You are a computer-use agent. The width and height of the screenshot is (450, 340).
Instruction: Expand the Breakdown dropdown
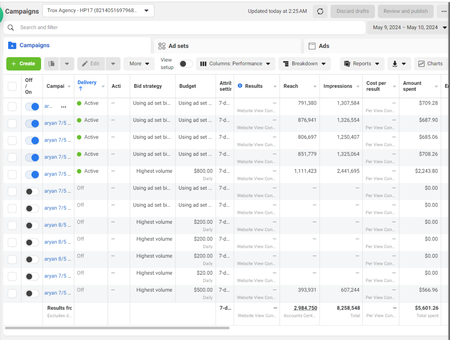click(304, 64)
